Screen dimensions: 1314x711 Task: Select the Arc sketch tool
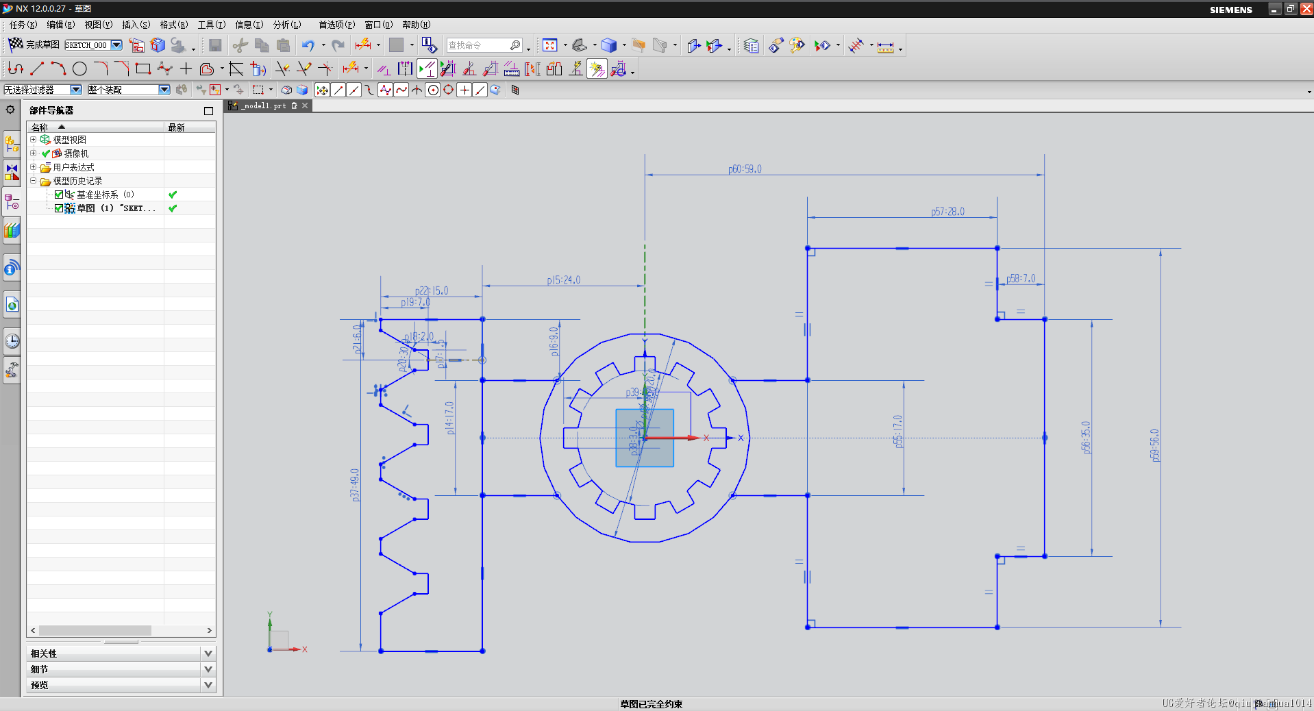click(x=58, y=68)
